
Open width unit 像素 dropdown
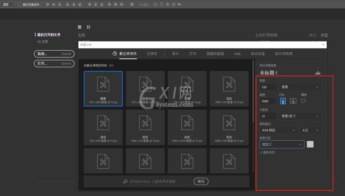(300, 87)
